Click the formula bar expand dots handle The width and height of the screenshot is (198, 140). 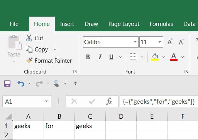(x=58, y=101)
